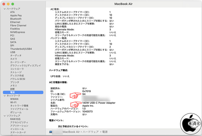Select 診断 in the sidebar
Screen dimensions: 202x136
click(x=13, y=89)
